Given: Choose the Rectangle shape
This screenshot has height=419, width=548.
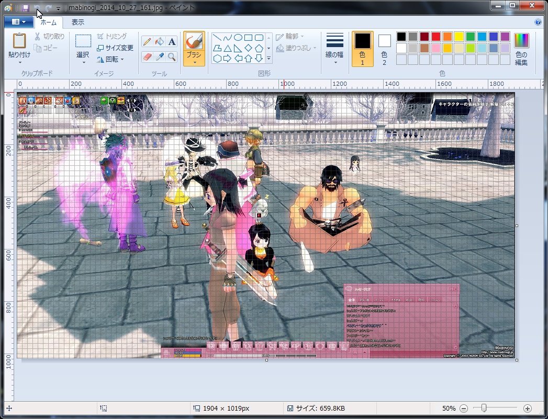Looking at the screenshot, I should (249, 38).
